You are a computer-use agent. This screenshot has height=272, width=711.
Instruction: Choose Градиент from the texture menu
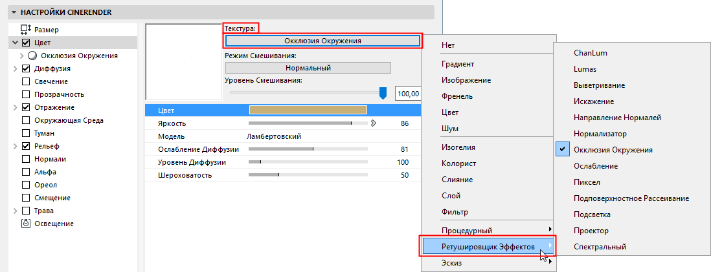click(458, 64)
